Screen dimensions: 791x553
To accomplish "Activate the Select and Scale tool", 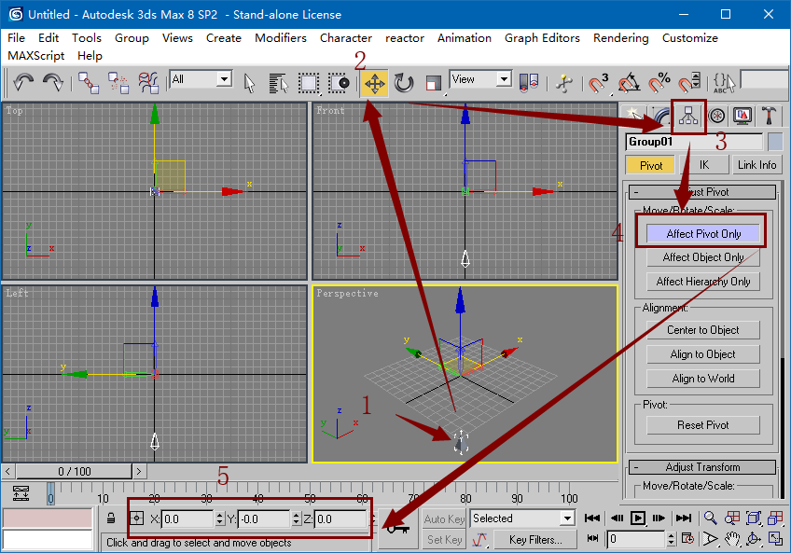I will [433, 83].
